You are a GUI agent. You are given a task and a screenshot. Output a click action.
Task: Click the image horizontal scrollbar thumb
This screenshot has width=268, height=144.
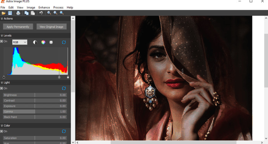pyautogui.click(x=173, y=142)
